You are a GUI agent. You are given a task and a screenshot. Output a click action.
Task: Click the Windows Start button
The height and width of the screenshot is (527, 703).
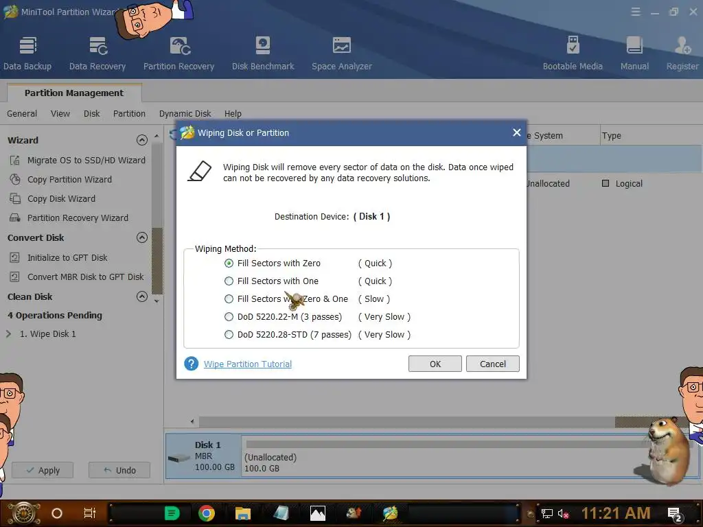[24, 513]
